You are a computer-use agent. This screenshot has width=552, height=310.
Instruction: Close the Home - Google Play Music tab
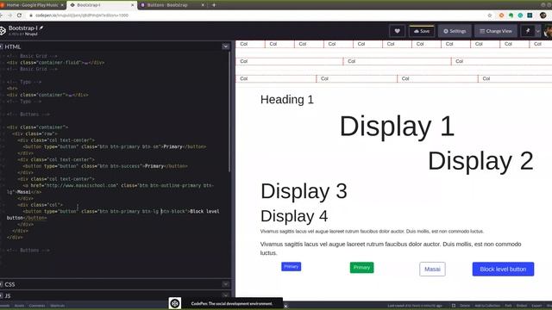point(62,5)
